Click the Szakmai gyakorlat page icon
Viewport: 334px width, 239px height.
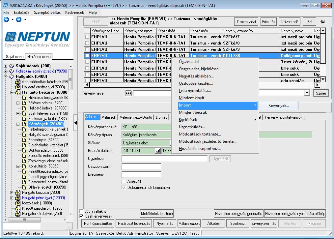point(24,119)
